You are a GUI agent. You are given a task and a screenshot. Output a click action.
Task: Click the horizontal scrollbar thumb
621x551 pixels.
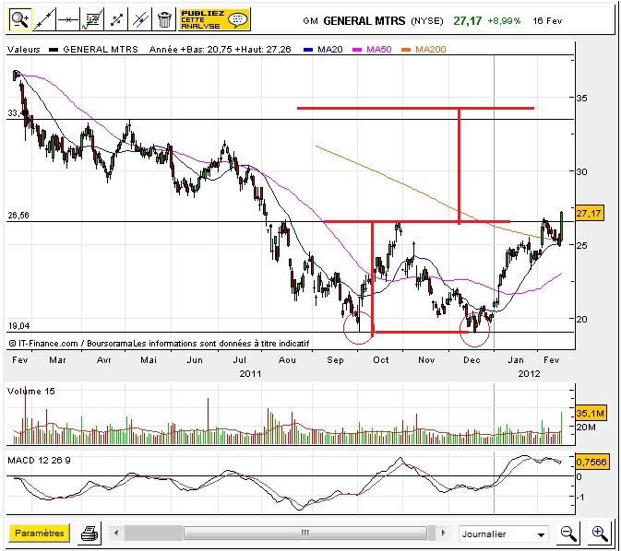[305, 533]
